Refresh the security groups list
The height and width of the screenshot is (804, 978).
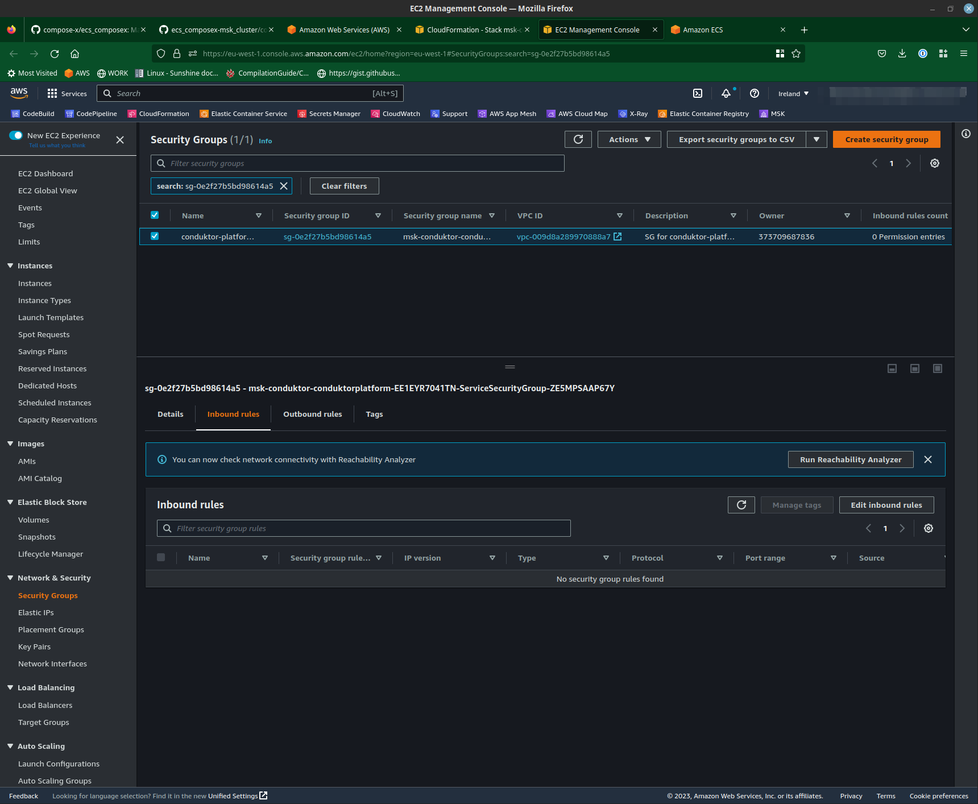pos(578,139)
